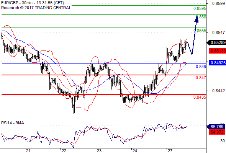The width and height of the screenshot is (226, 153).
Task: Click the blue 0.849 pivot label
Action: [x=201, y=67]
